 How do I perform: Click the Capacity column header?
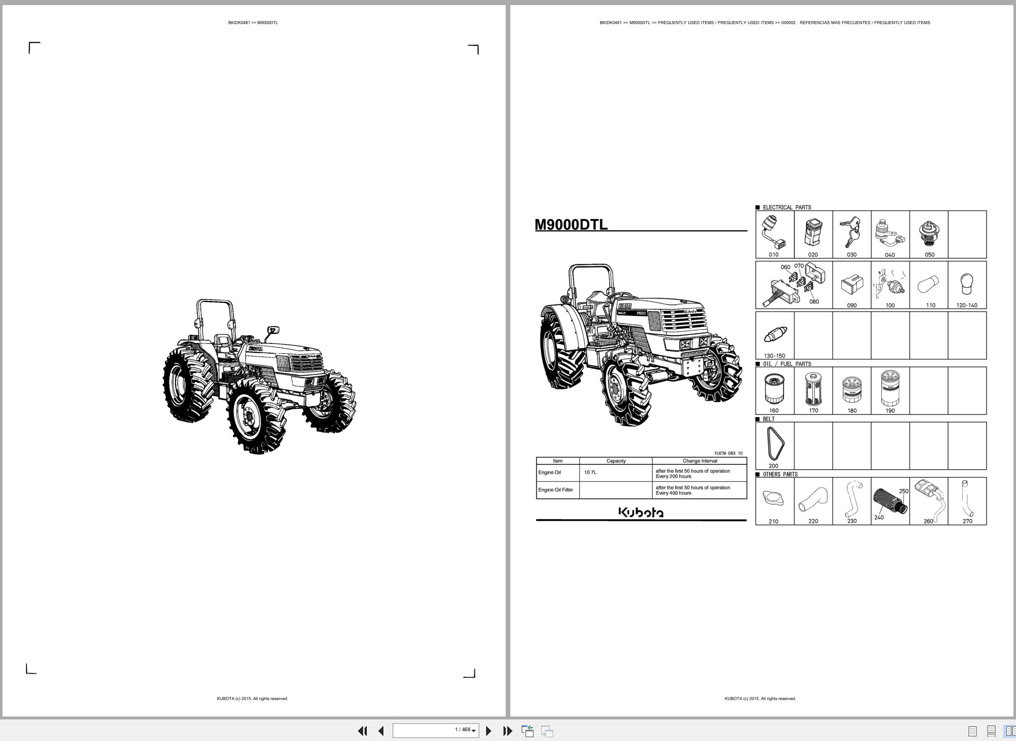point(616,460)
